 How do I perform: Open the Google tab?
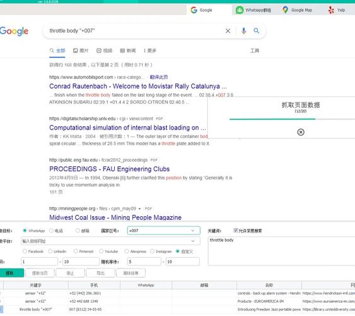[x=209, y=10]
